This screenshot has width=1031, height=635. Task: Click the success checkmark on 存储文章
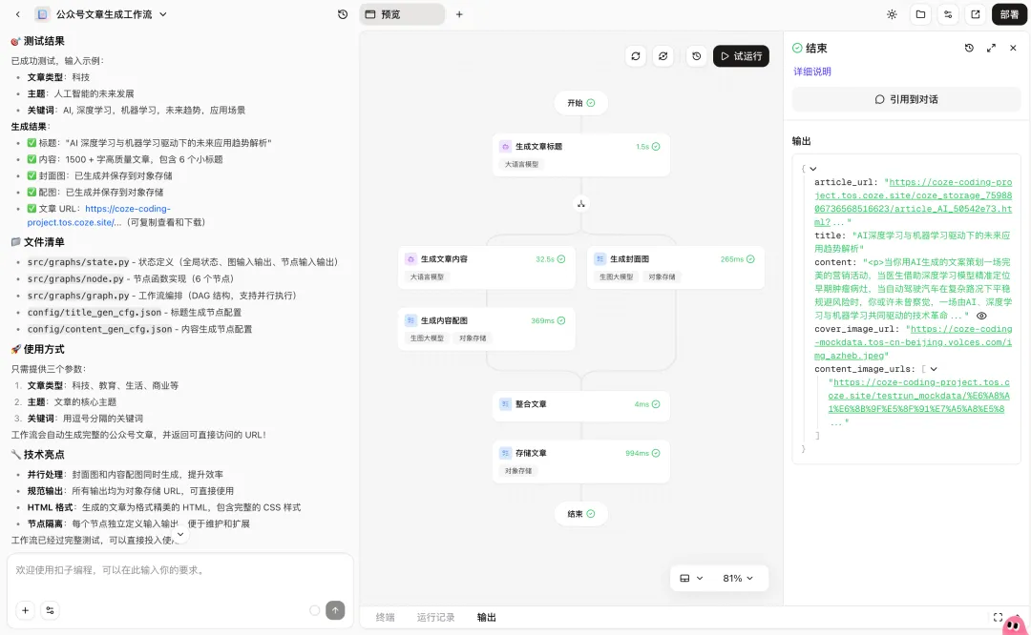click(x=656, y=453)
